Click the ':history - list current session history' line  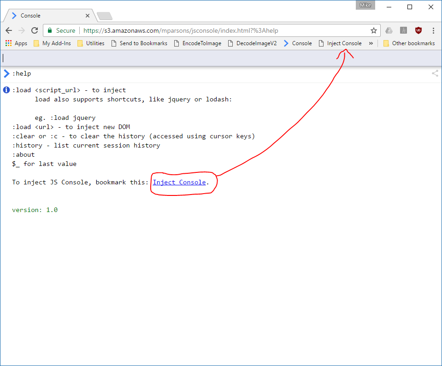86,146
